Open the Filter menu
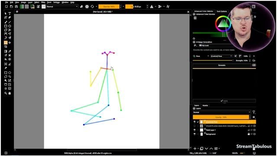Viewport: 277px width, 156px height. pyautogui.click(x=43, y=2)
